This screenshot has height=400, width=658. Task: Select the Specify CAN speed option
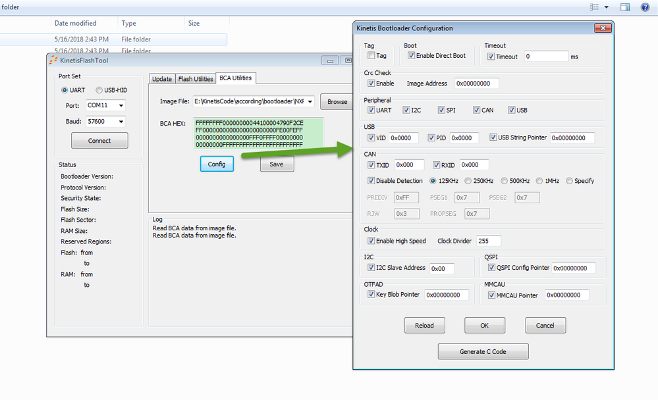pos(569,181)
